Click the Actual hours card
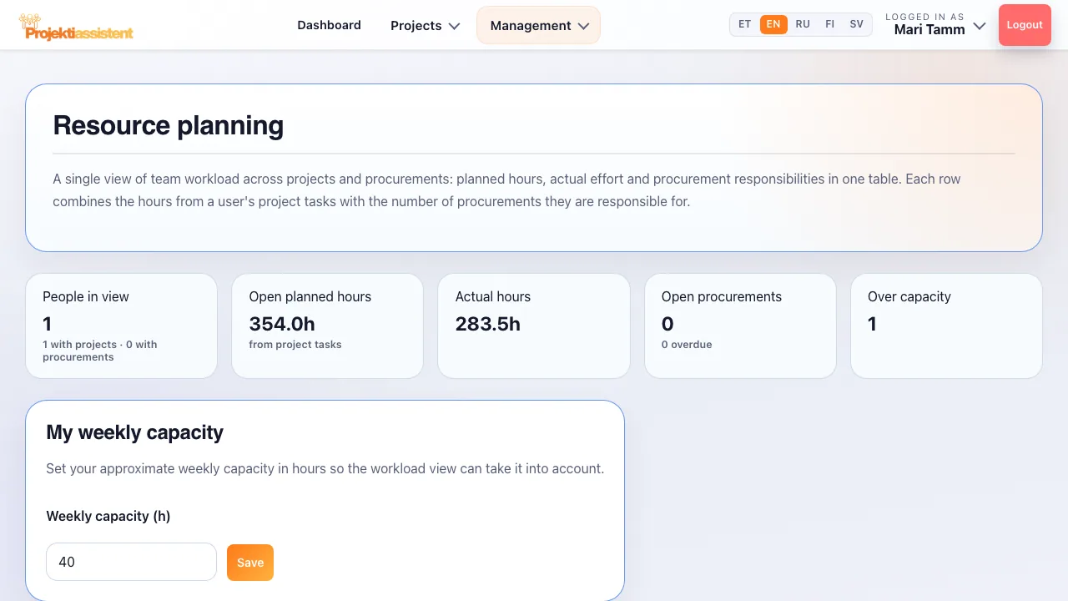 point(534,326)
